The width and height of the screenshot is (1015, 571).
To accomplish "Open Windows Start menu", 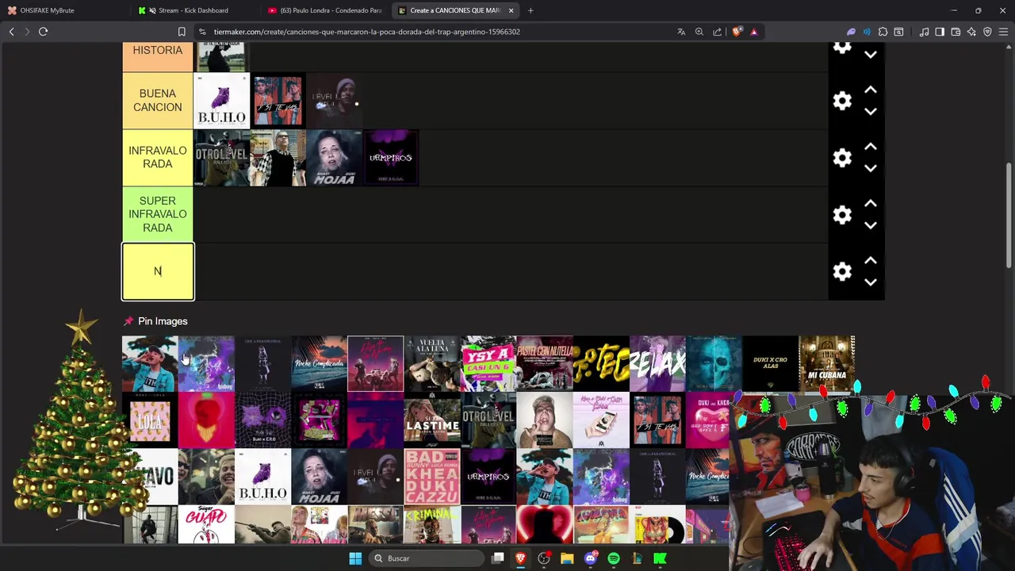I will click(x=355, y=558).
